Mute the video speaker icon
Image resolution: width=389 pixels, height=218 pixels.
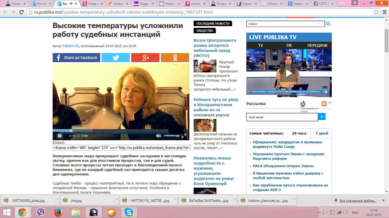[158, 136]
